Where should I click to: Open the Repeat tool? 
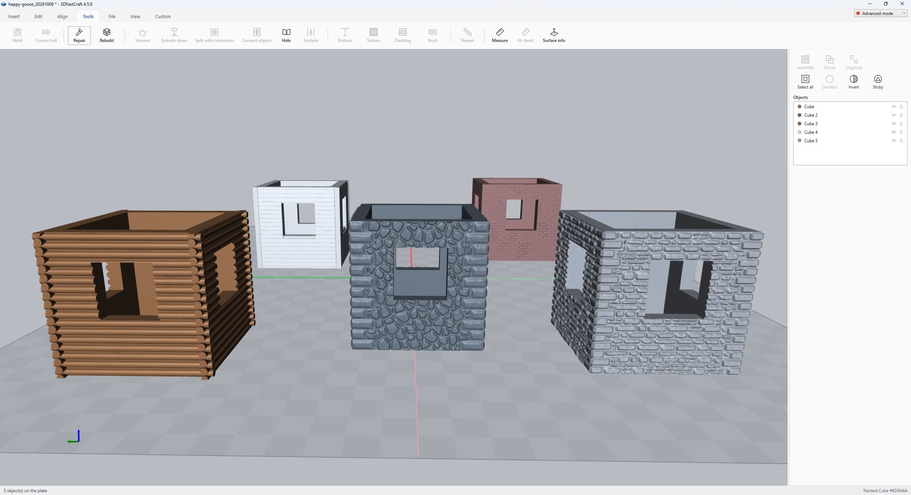tap(468, 35)
